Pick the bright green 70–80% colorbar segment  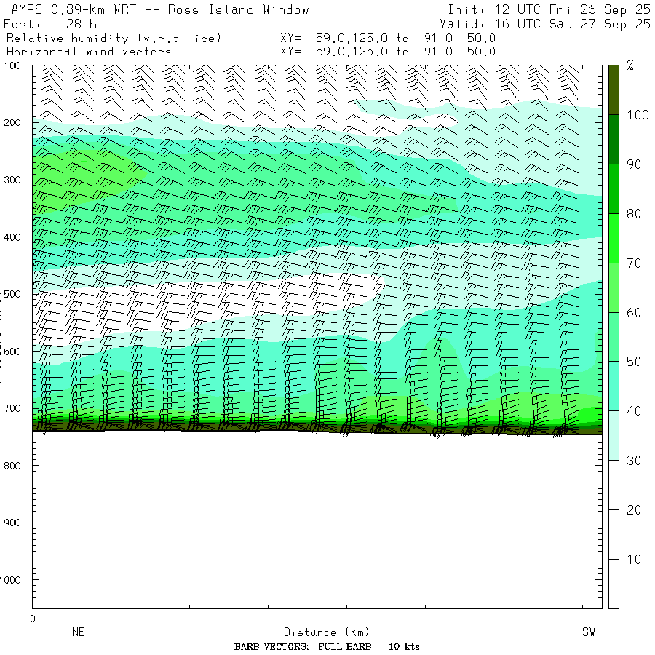(x=614, y=238)
